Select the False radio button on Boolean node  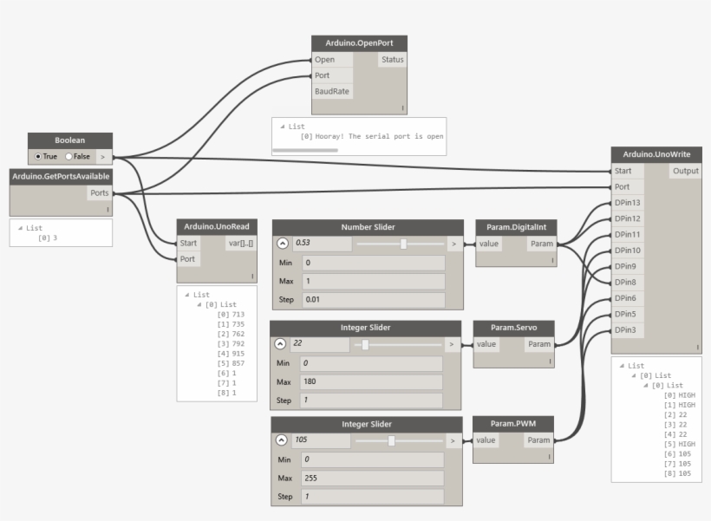68,156
